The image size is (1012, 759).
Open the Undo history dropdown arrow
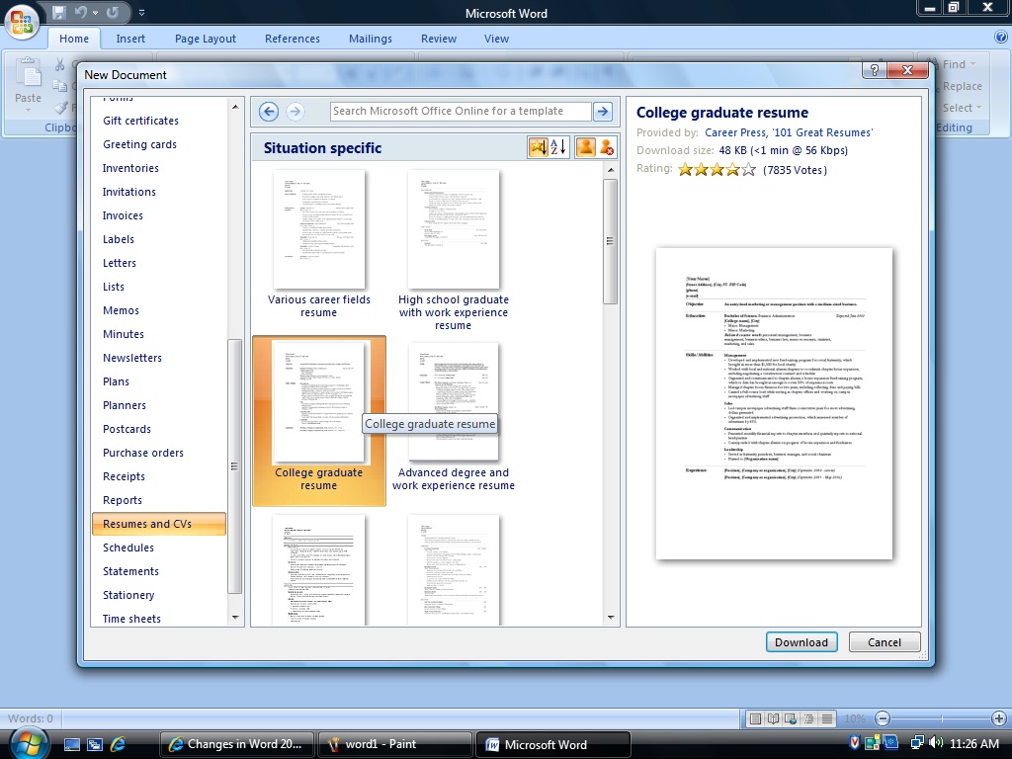click(x=95, y=13)
